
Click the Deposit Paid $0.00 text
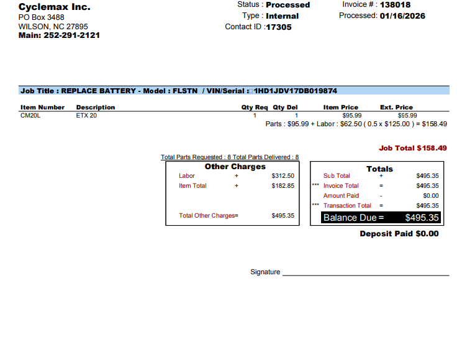pyautogui.click(x=399, y=234)
